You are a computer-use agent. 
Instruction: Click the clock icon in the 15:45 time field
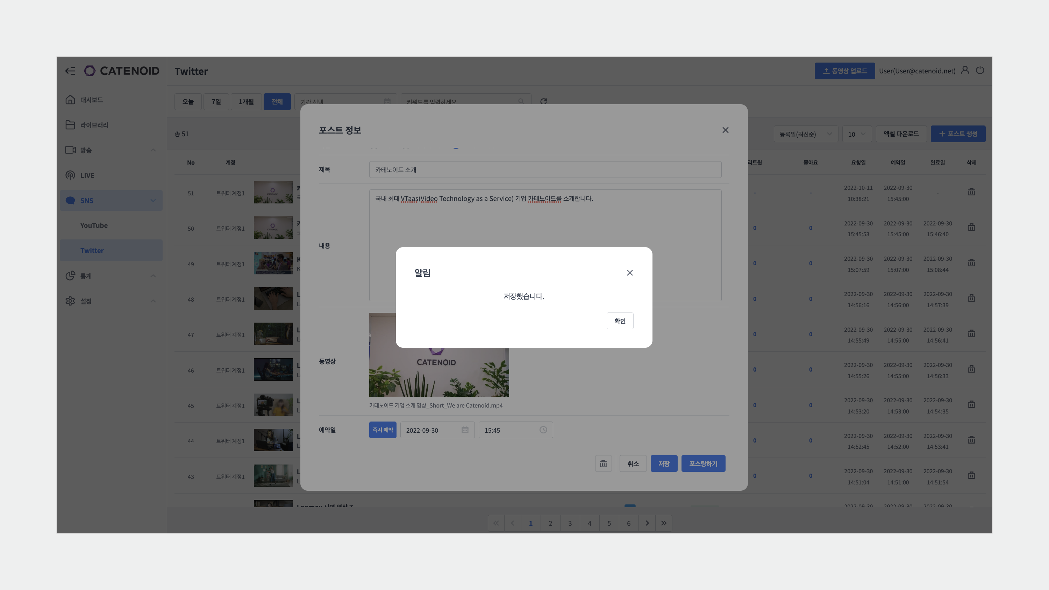coord(543,430)
